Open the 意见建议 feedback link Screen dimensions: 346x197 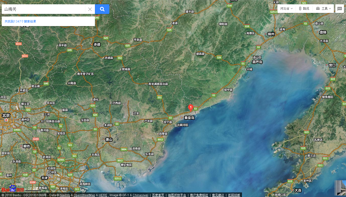click(x=218, y=195)
